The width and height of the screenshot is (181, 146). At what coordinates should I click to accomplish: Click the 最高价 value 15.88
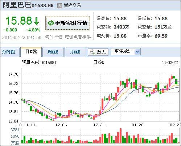pyautogui.click(x=120, y=19)
